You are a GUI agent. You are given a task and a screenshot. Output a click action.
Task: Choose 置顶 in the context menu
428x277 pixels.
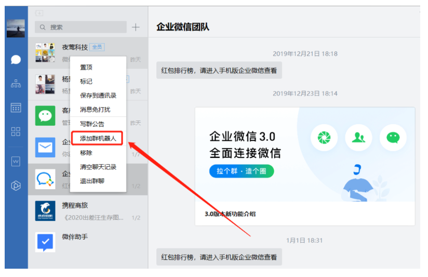tap(86, 67)
